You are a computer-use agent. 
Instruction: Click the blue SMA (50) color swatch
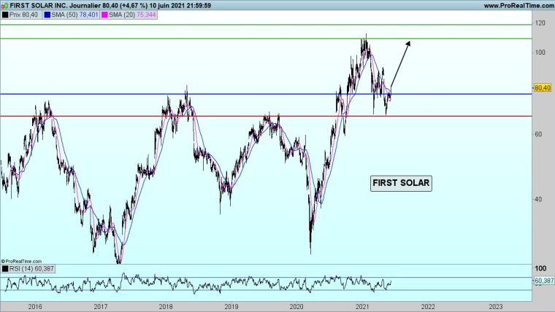(47, 15)
